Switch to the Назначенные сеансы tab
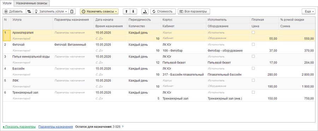The image size is (318, 131). [32, 3]
